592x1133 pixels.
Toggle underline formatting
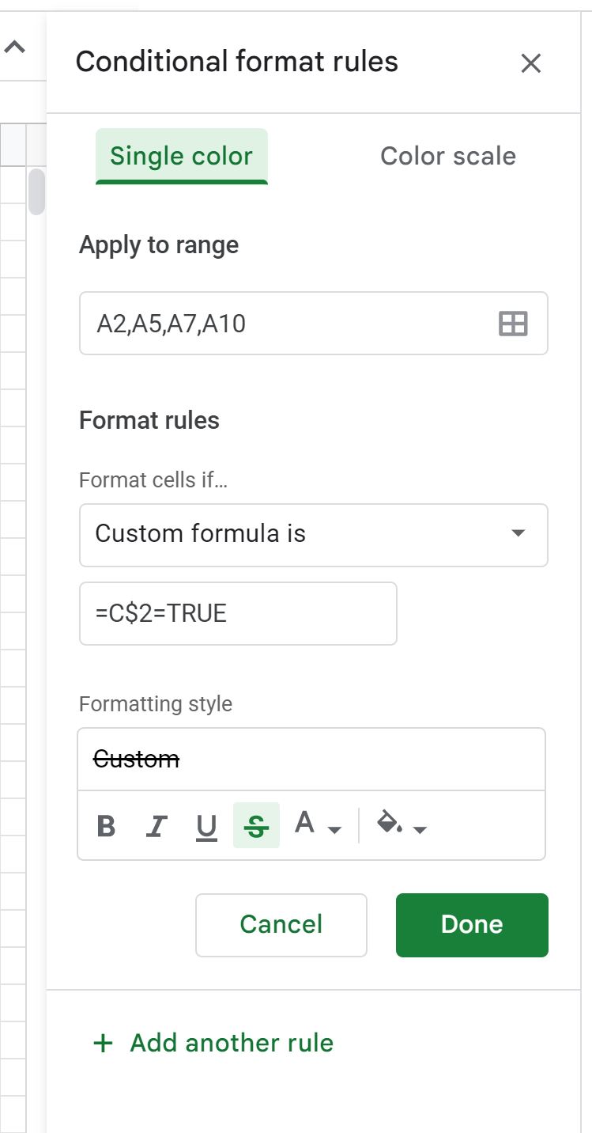coord(206,827)
